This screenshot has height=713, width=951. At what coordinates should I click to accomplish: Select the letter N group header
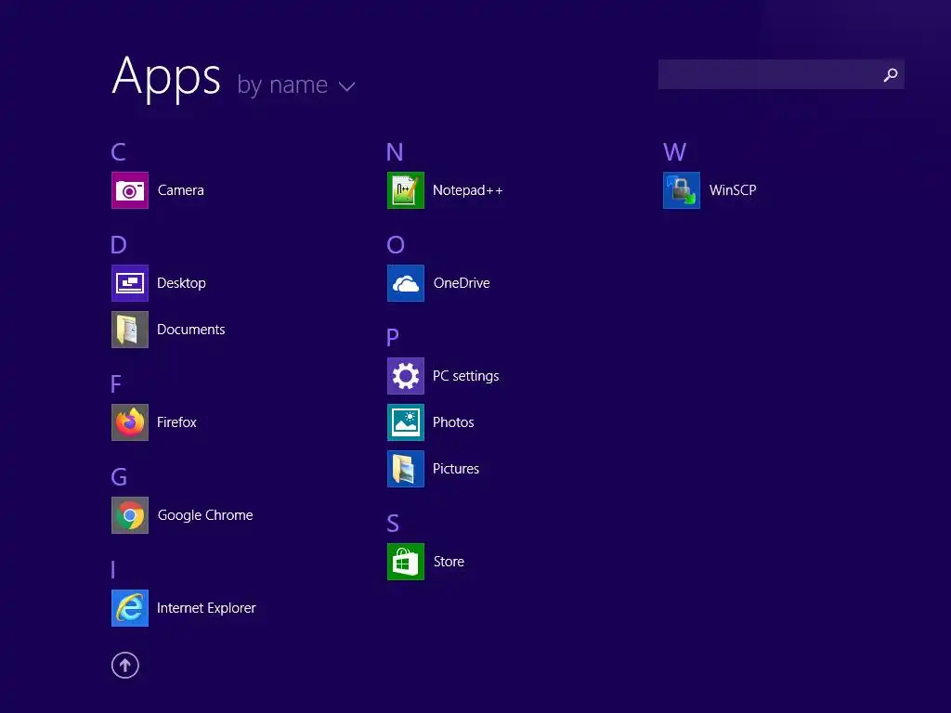coord(394,151)
